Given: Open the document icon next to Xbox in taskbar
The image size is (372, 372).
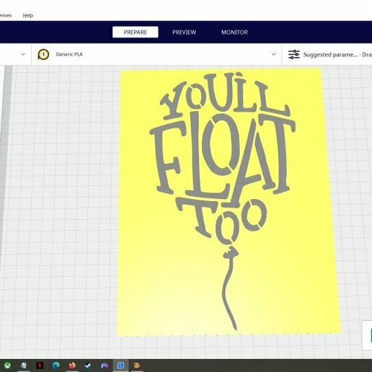Looking at the screenshot, I should [x=24, y=366].
